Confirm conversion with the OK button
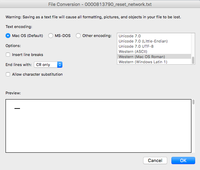 (x=183, y=161)
